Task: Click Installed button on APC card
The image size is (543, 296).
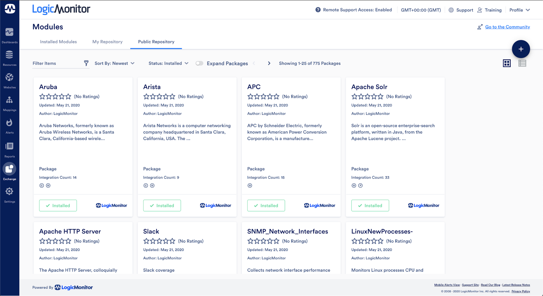Action: 266,205
